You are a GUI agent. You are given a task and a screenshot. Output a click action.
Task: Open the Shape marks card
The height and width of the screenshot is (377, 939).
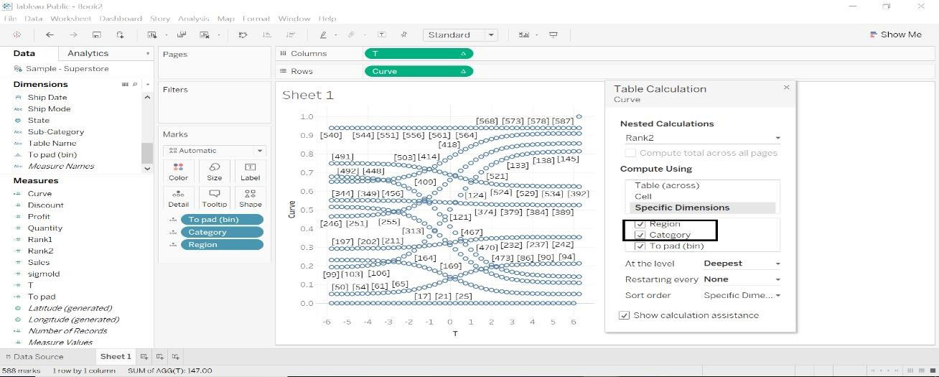[250, 197]
